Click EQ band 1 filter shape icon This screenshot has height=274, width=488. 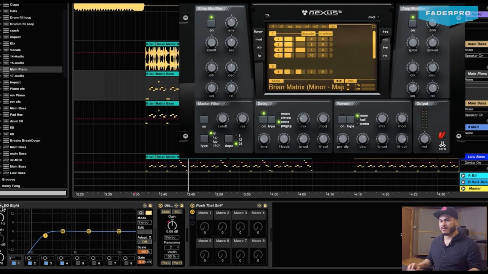click(16, 258)
